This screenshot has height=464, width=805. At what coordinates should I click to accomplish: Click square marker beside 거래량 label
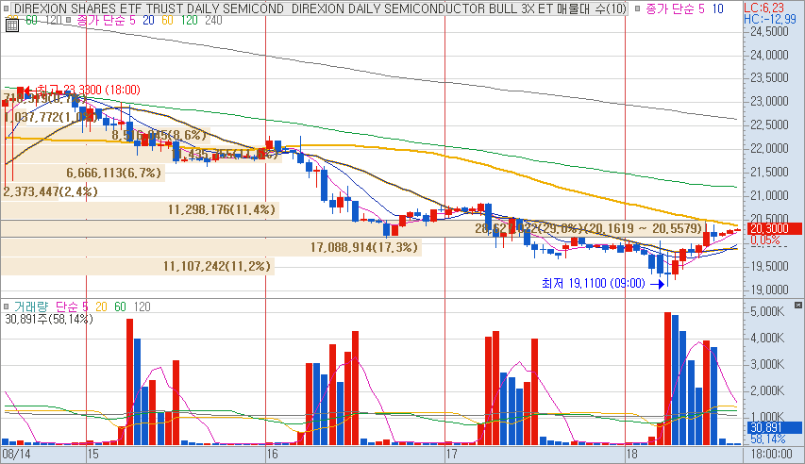[x=7, y=307]
